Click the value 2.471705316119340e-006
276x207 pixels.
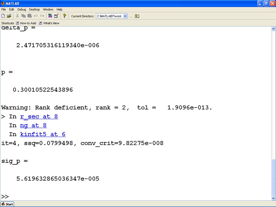(58, 45)
